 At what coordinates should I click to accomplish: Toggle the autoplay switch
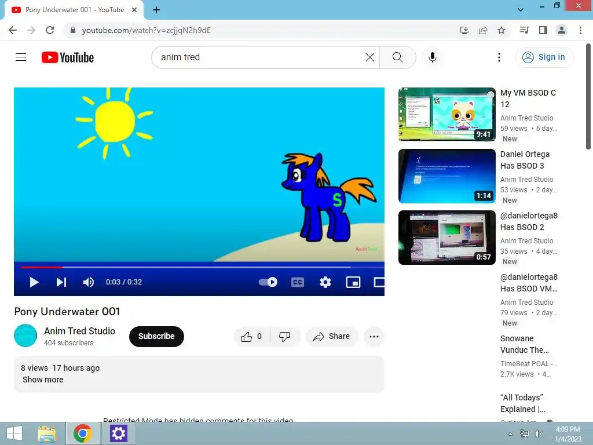[x=268, y=282]
